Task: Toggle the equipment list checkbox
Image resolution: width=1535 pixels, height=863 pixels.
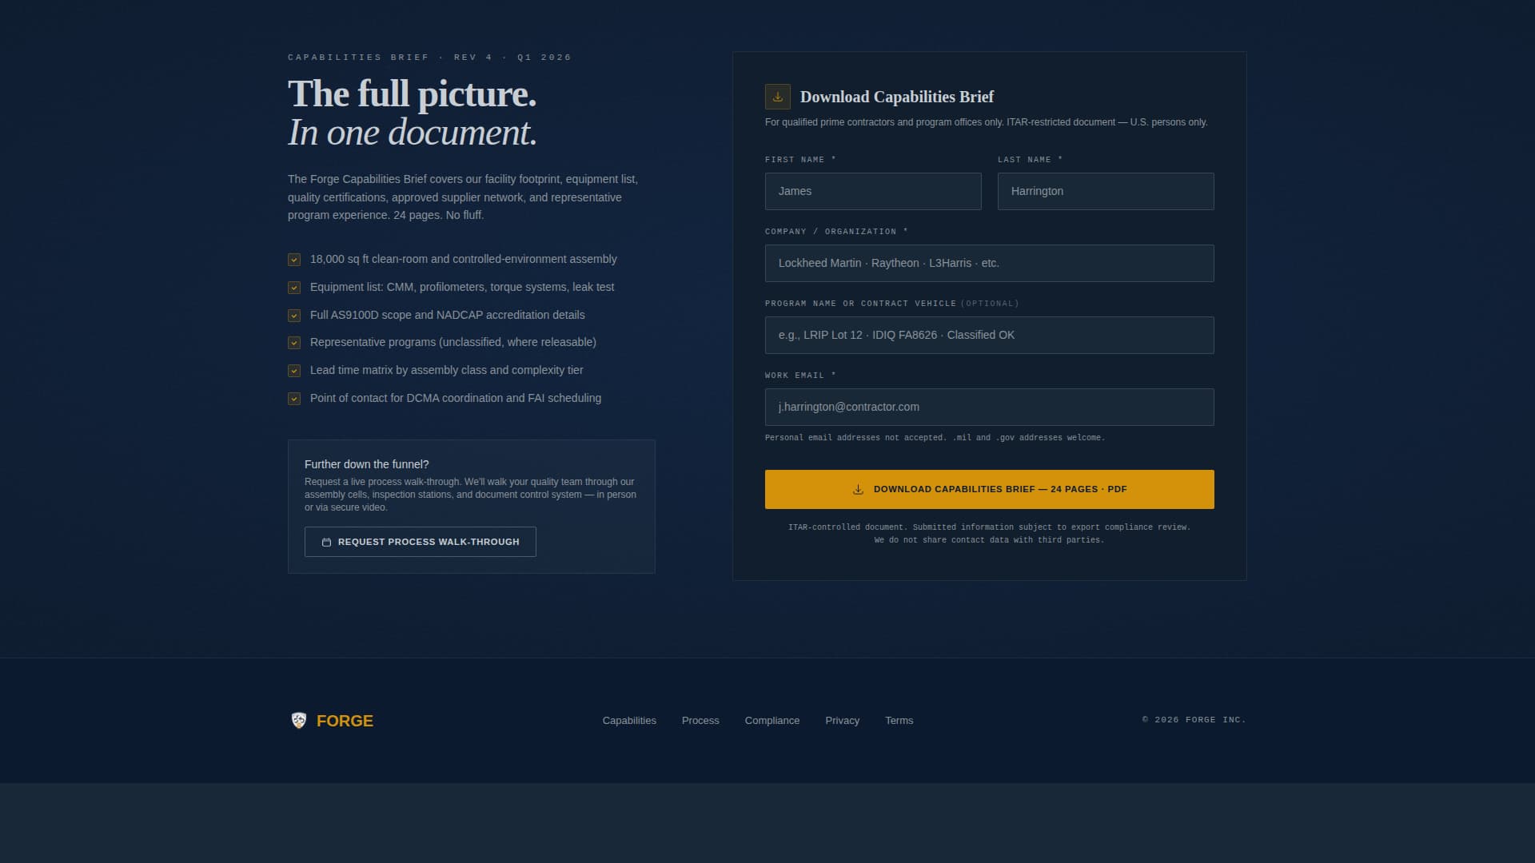Action: 294,288
